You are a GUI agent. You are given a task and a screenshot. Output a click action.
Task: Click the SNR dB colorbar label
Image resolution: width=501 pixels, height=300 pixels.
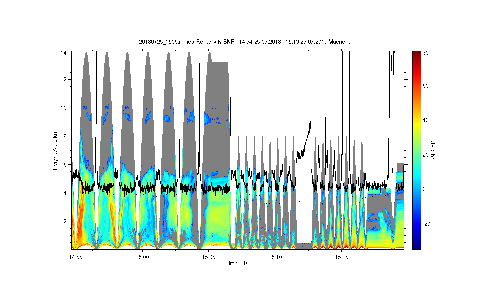(433, 151)
